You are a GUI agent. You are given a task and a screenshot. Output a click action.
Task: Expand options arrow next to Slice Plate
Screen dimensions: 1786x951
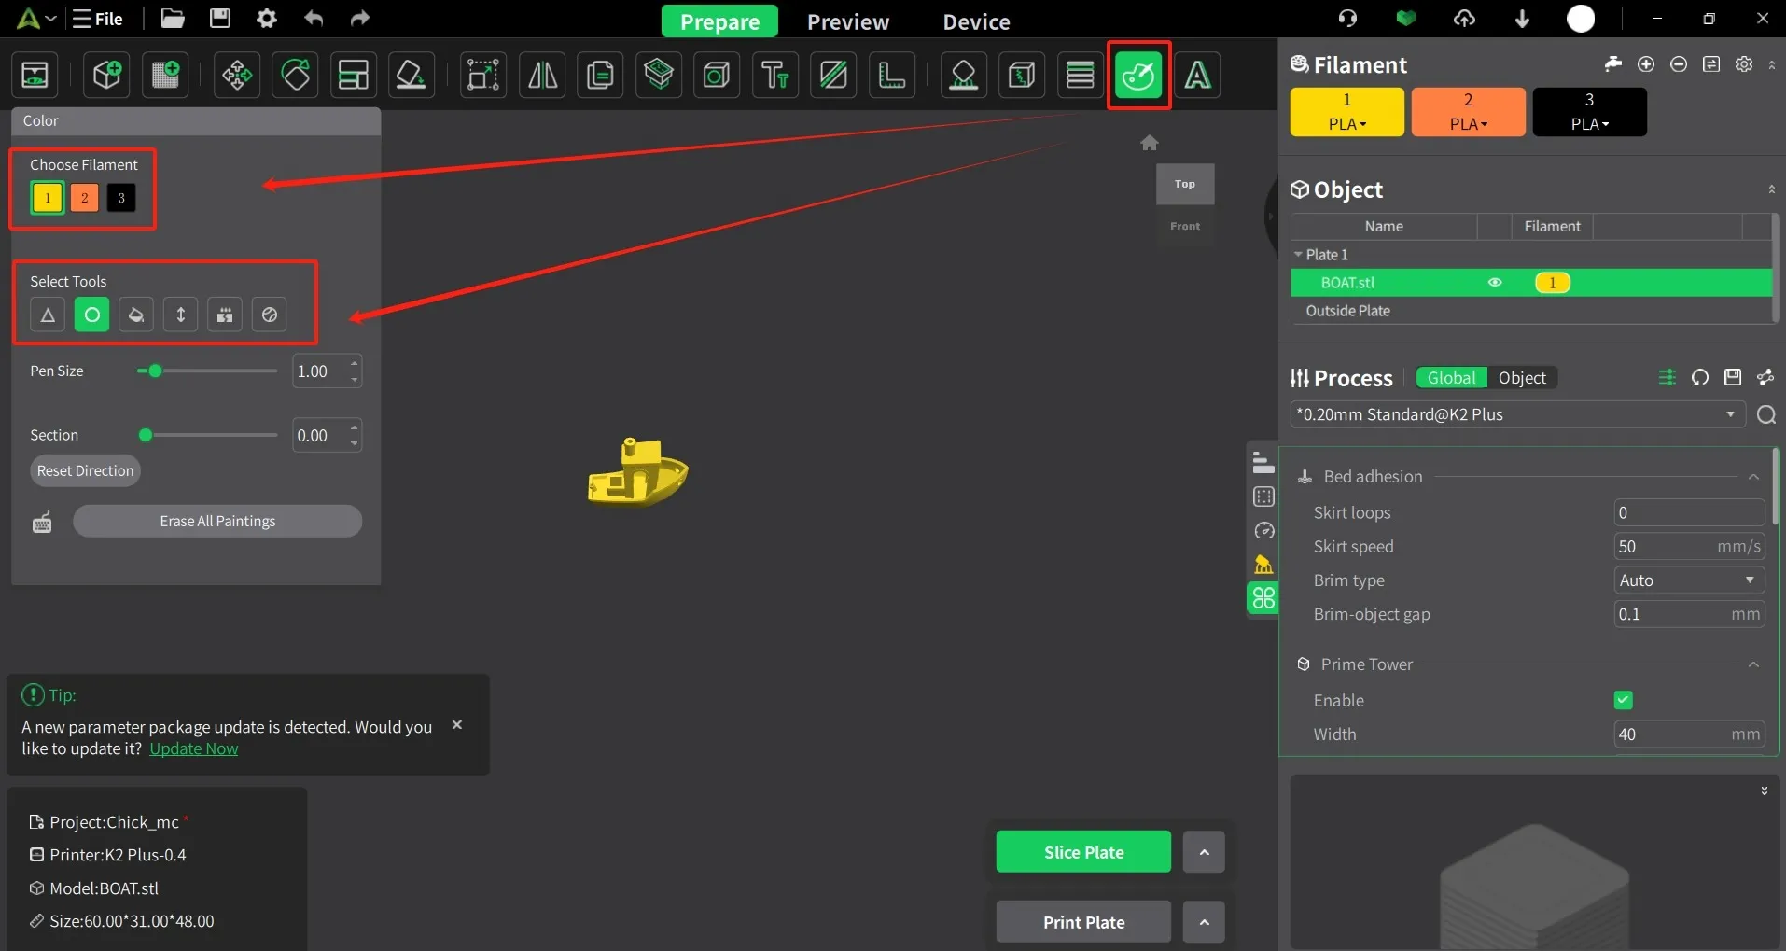pos(1204,852)
